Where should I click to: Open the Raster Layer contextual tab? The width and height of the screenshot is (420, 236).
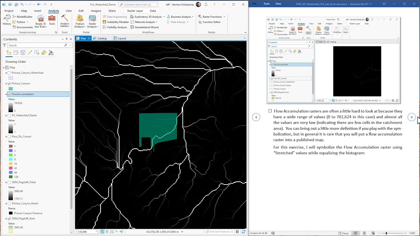135,11
